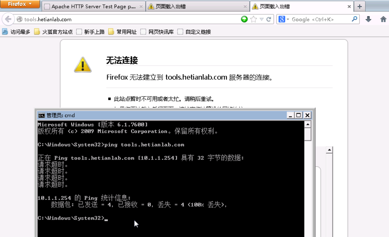Click the 10.1.1.254 的 Ping 统计信息 line
389x237 pixels.
pyautogui.click(x=84, y=198)
